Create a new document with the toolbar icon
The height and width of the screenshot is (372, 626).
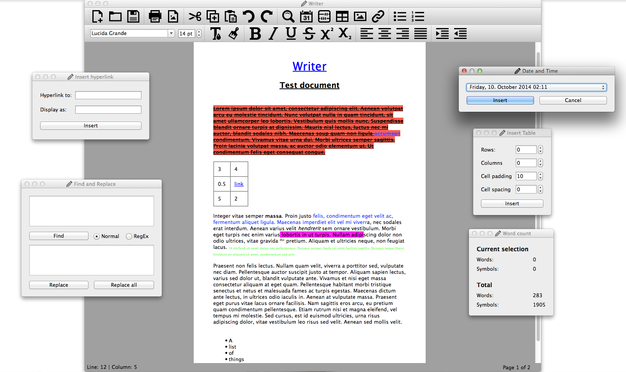pyautogui.click(x=97, y=16)
